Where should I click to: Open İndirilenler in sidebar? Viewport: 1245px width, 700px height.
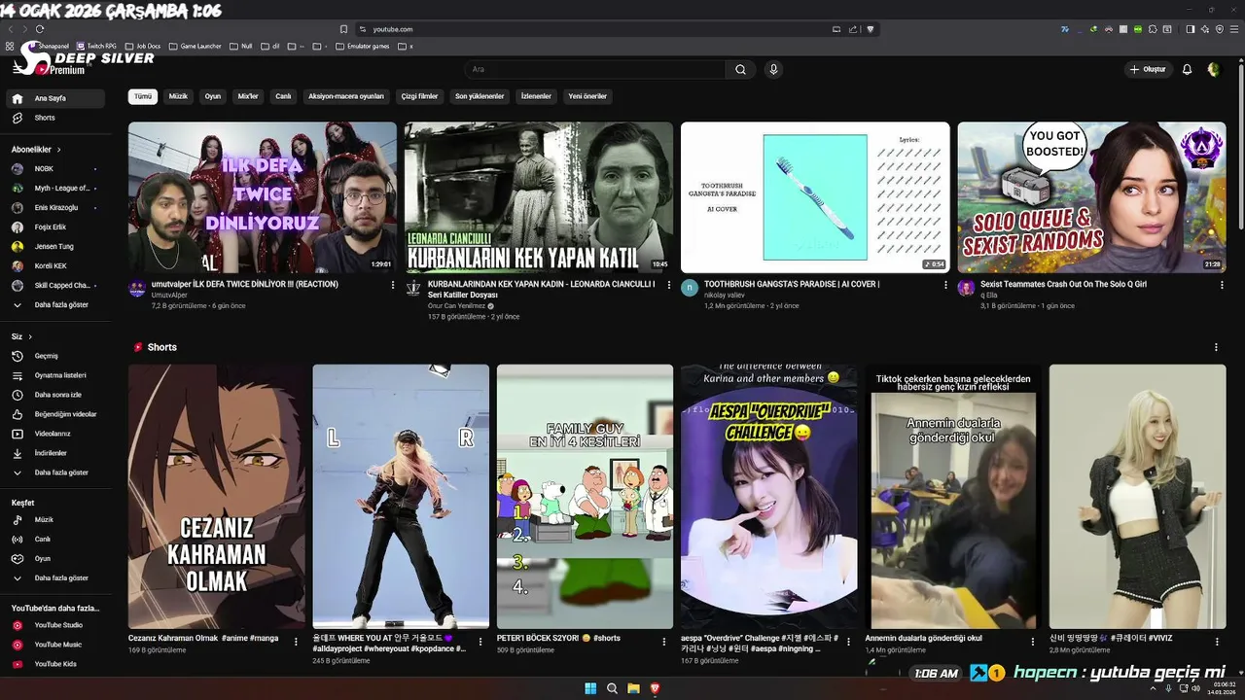(x=54, y=453)
